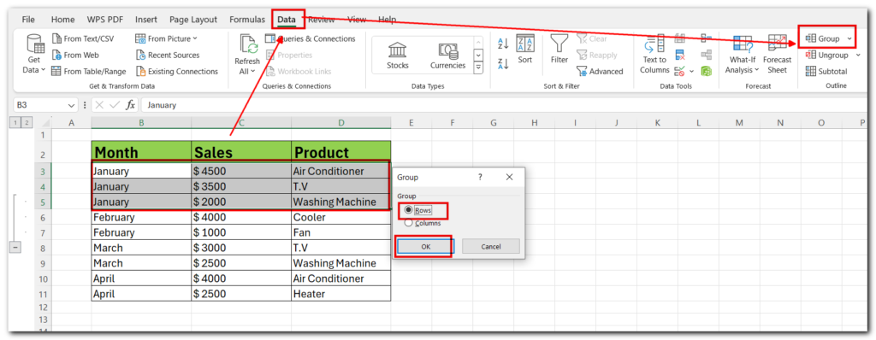Select column B header

click(x=141, y=122)
